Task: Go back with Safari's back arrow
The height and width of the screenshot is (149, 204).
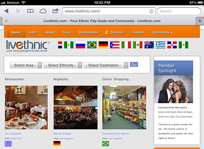Action: coord(7,11)
